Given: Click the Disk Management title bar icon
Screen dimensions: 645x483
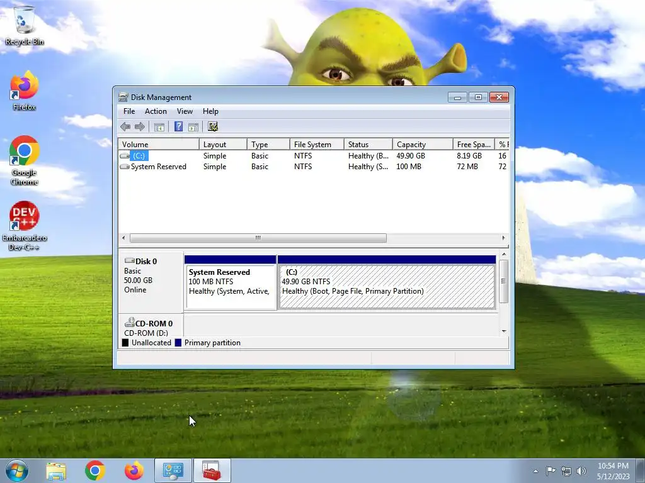Looking at the screenshot, I should click(123, 97).
